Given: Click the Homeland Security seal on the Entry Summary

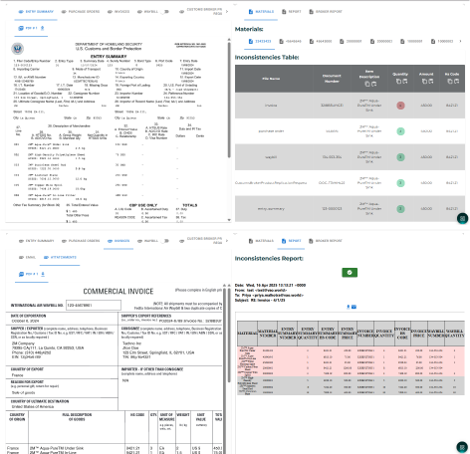Looking at the screenshot, I should tap(17, 49).
